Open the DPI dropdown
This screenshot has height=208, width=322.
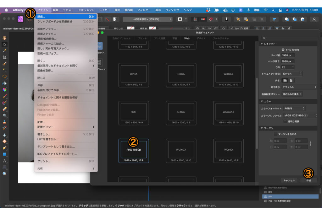pos(288,67)
